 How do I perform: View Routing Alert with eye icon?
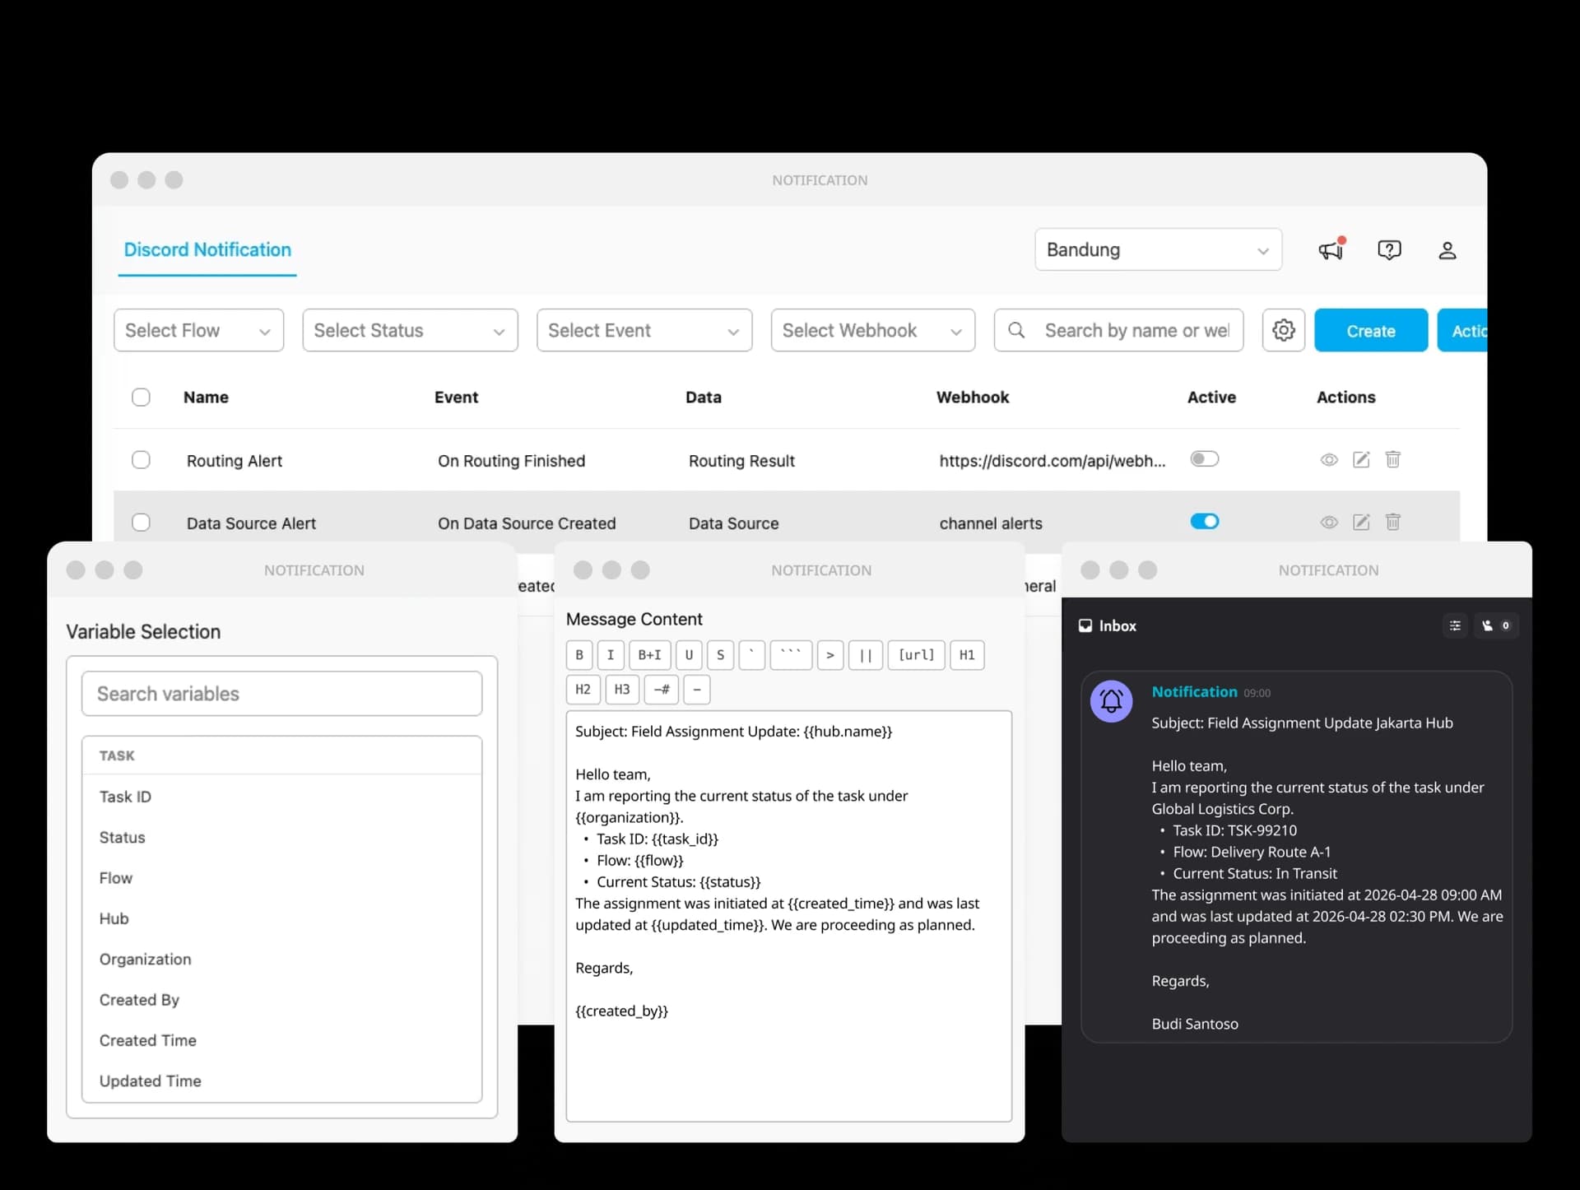tap(1329, 459)
